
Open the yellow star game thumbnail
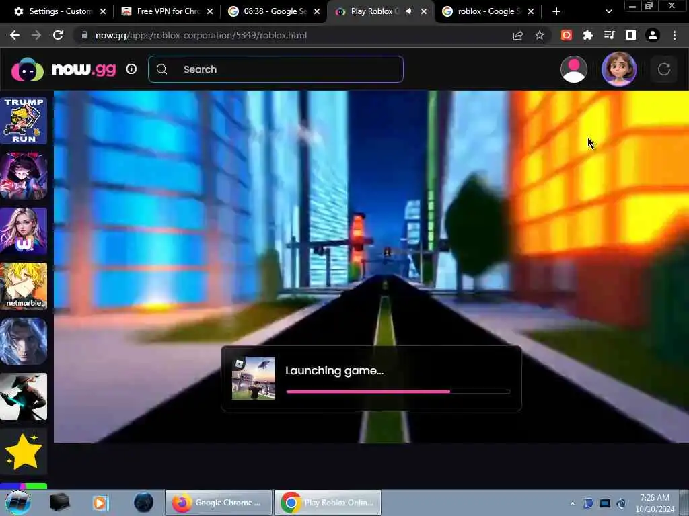pyautogui.click(x=24, y=452)
